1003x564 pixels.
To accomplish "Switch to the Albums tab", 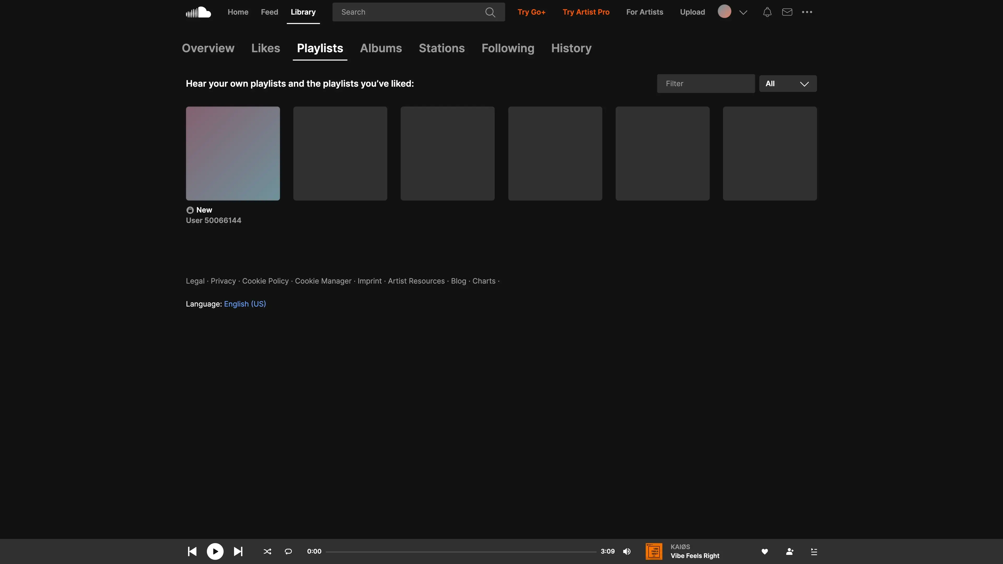I will click(380, 48).
